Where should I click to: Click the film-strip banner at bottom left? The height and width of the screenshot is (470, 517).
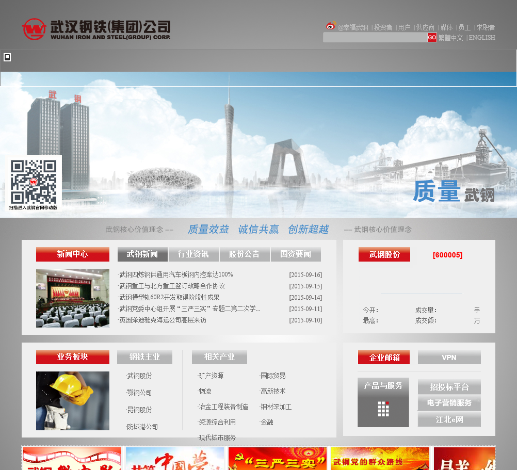pos(72,459)
